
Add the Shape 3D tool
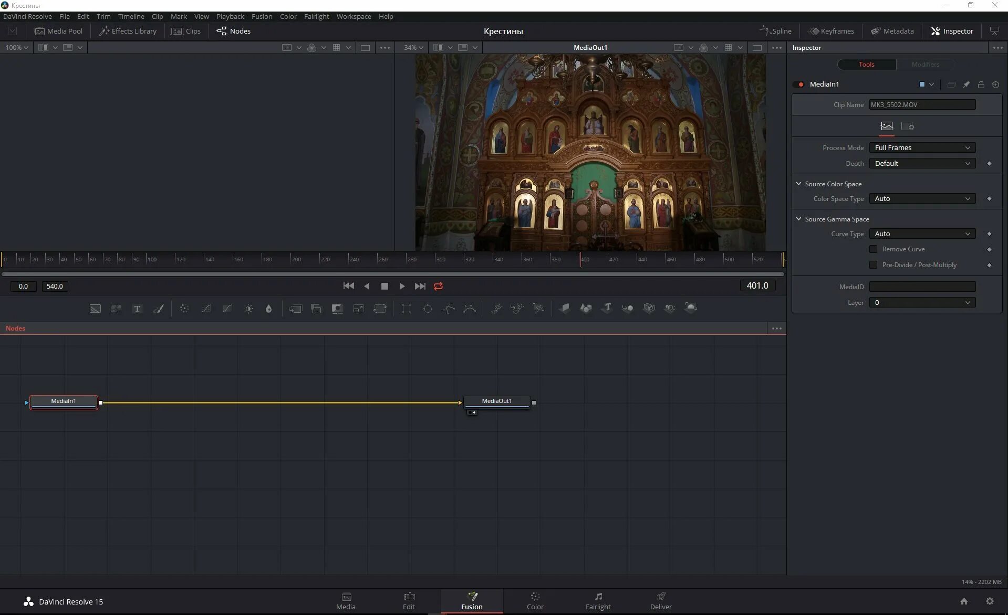(x=586, y=309)
